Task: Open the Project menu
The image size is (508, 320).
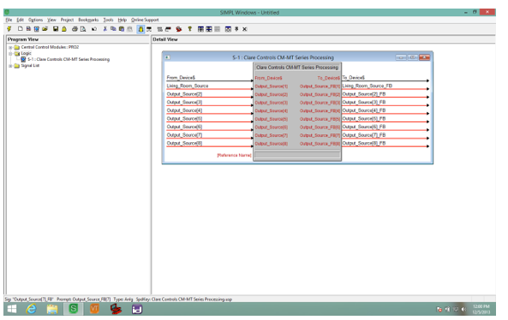Action: click(x=67, y=20)
